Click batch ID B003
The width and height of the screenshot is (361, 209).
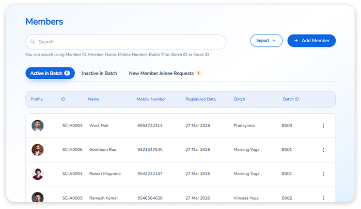tap(287, 126)
